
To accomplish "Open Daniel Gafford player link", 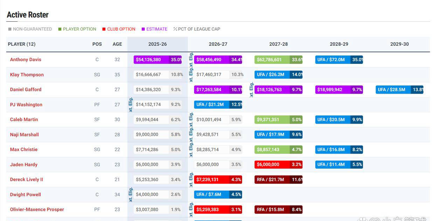I will [26, 90].
